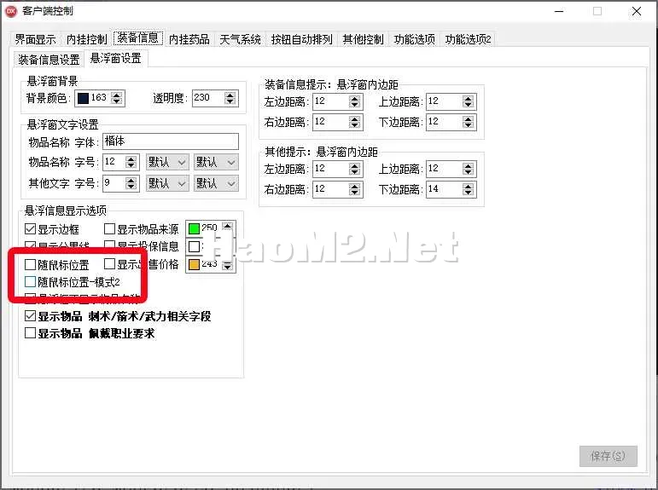Adjust 装备信息提示 左边距离 spinner

(354, 101)
